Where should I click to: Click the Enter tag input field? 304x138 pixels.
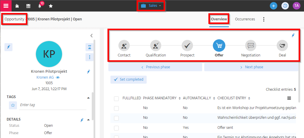tap(53, 105)
